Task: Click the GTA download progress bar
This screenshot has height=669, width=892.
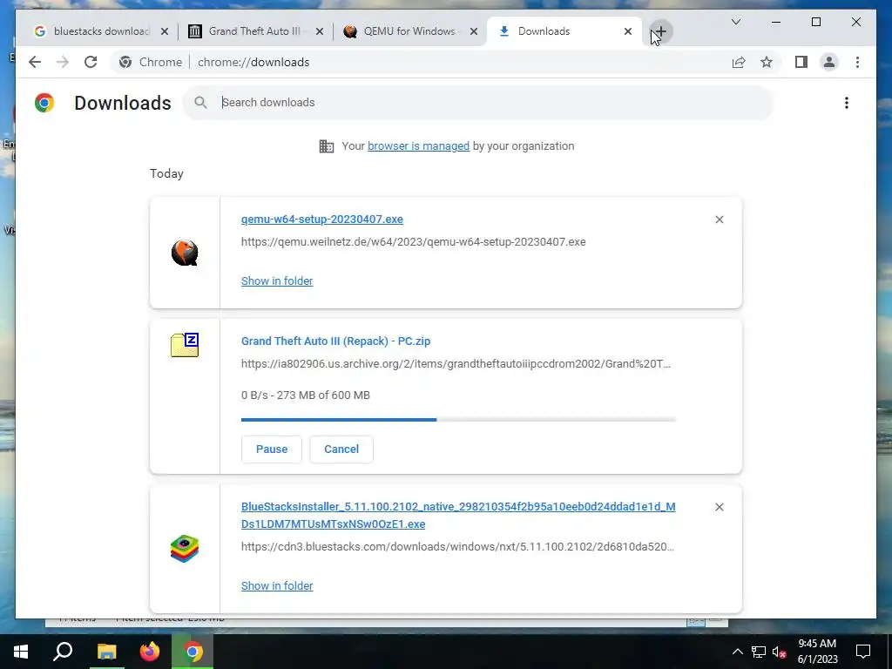Action: (x=458, y=420)
